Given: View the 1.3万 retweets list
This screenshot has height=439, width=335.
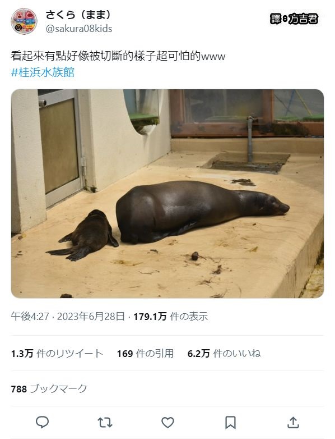Looking at the screenshot, I should [x=57, y=353].
